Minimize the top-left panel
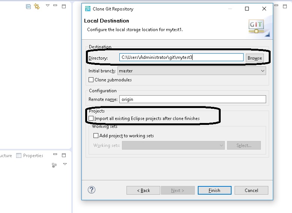292x213 pixels. pos(55,5)
